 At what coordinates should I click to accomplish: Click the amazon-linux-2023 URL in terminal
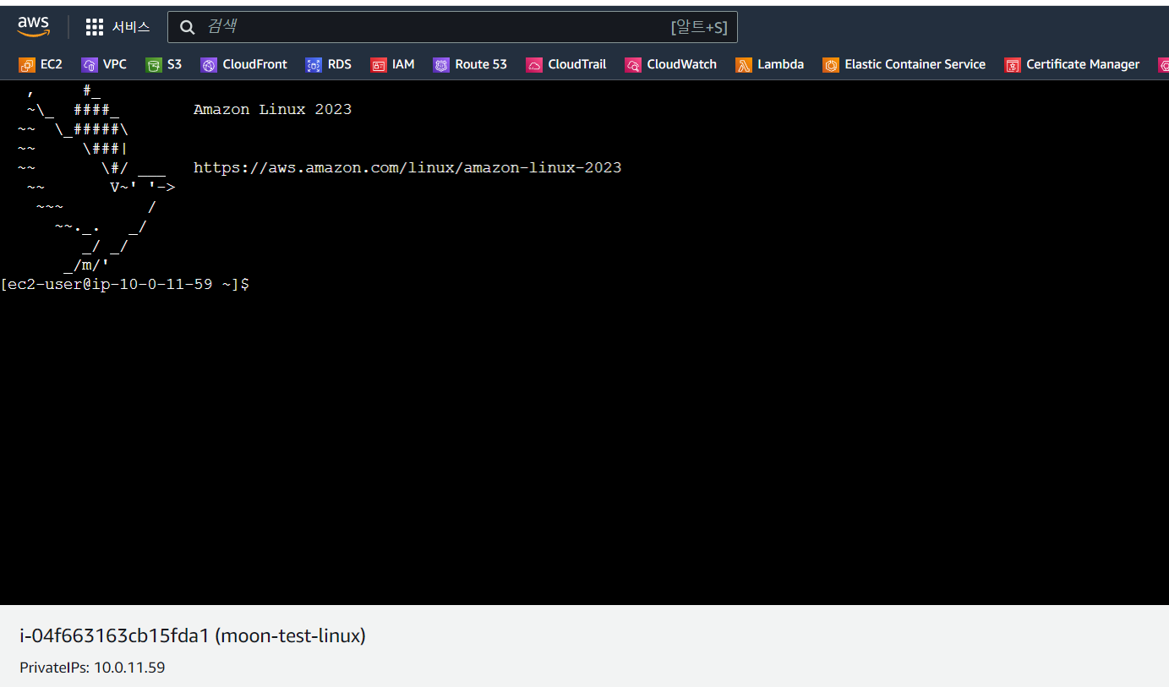[x=407, y=167]
